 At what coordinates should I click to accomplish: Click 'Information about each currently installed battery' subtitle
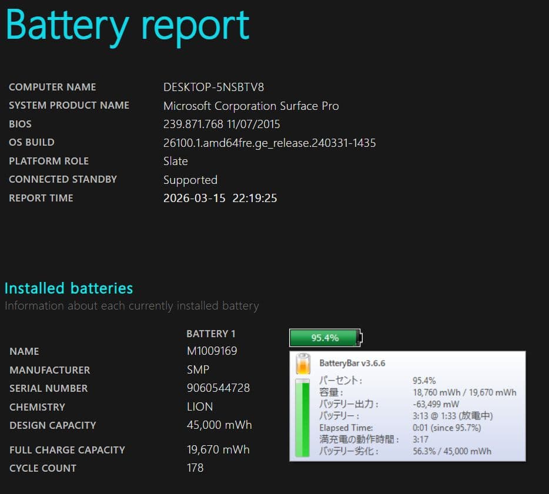coord(132,306)
